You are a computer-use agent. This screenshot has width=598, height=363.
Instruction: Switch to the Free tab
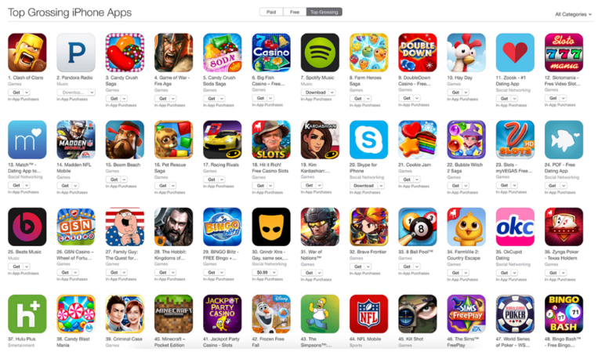(295, 13)
